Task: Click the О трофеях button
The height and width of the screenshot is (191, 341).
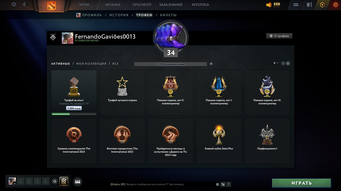Action: pos(279,36)
